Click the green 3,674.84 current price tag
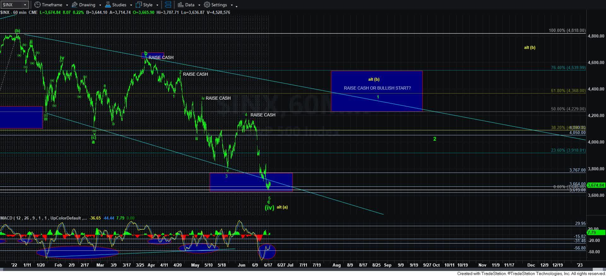 pyautogui.click(x=596, y=185)
